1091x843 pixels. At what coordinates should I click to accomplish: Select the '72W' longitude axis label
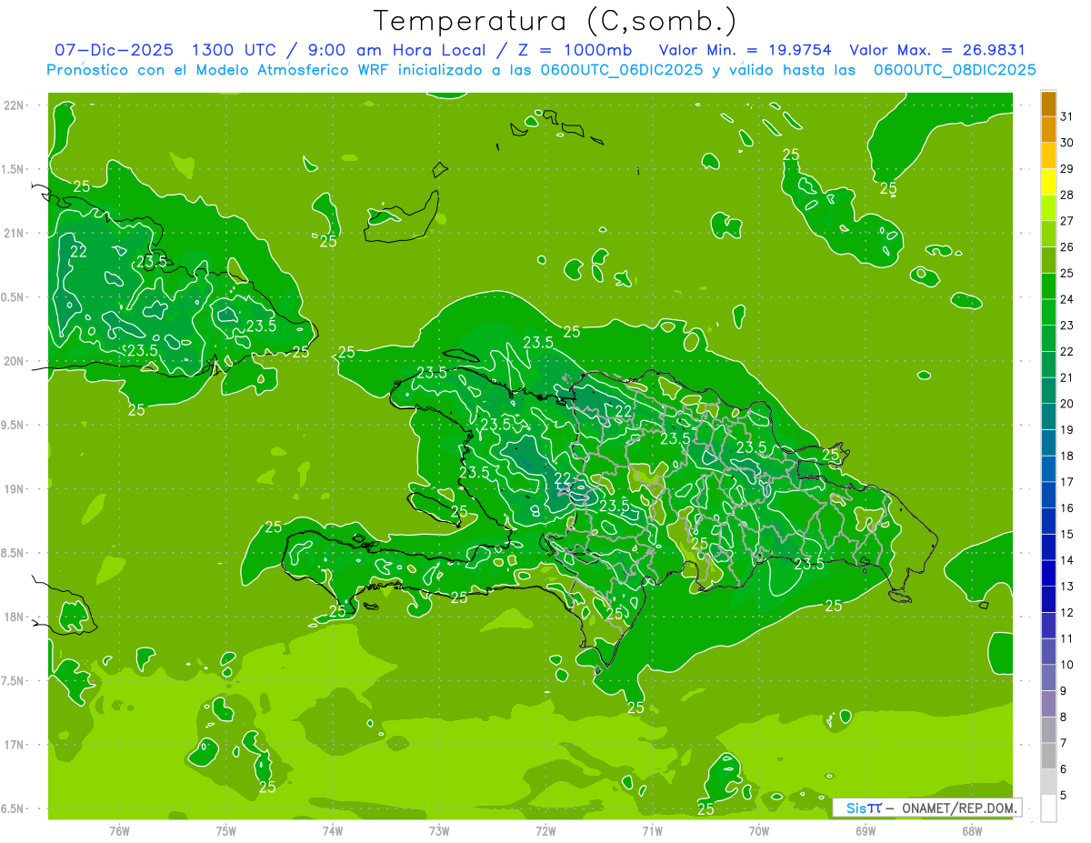point(545,830)
